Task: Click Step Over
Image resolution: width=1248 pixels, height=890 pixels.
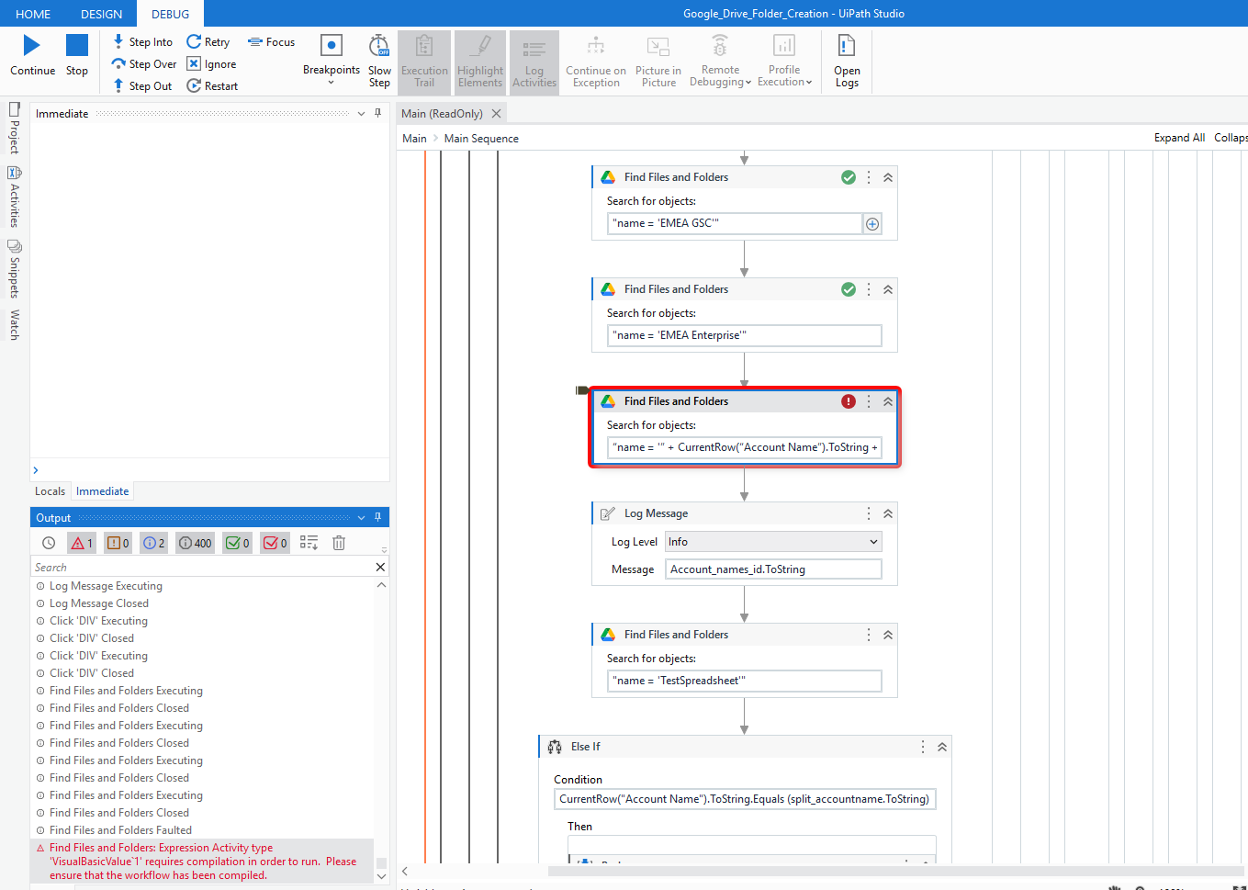Action: pyautogui.click(x=144, y=64)
